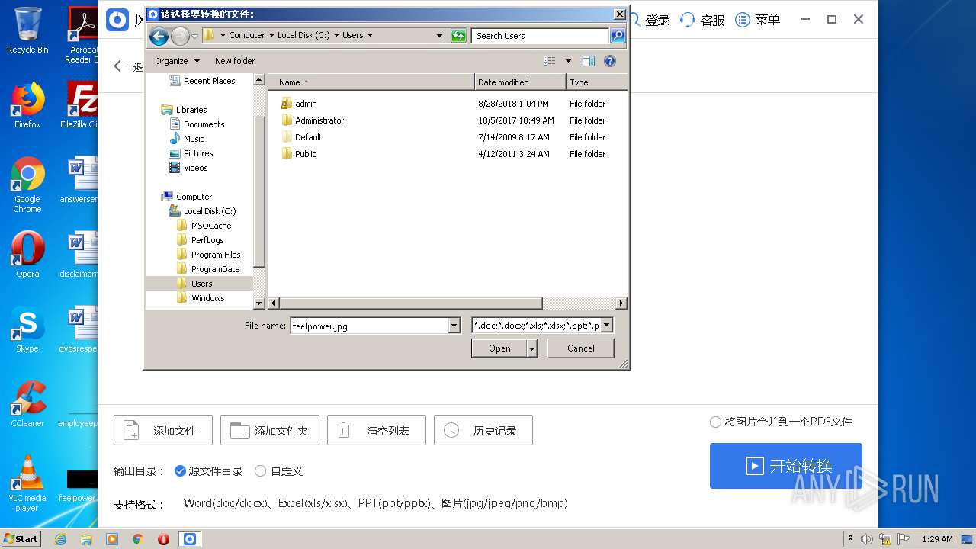Select Program Files in navigation tree
The width and height of the screenshot is (976, 549).
(216, 255)
